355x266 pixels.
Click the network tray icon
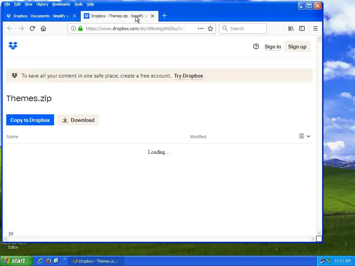322,261
